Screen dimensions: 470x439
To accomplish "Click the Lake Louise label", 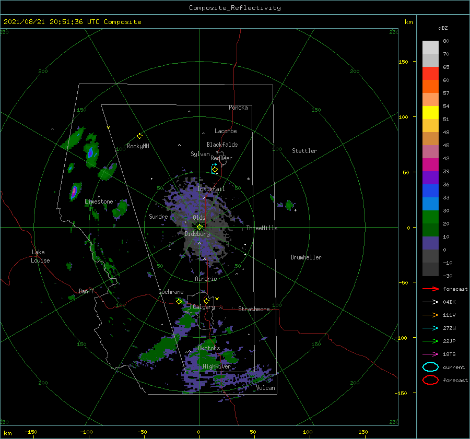I will pyautogui.click(x=40, y=256).
